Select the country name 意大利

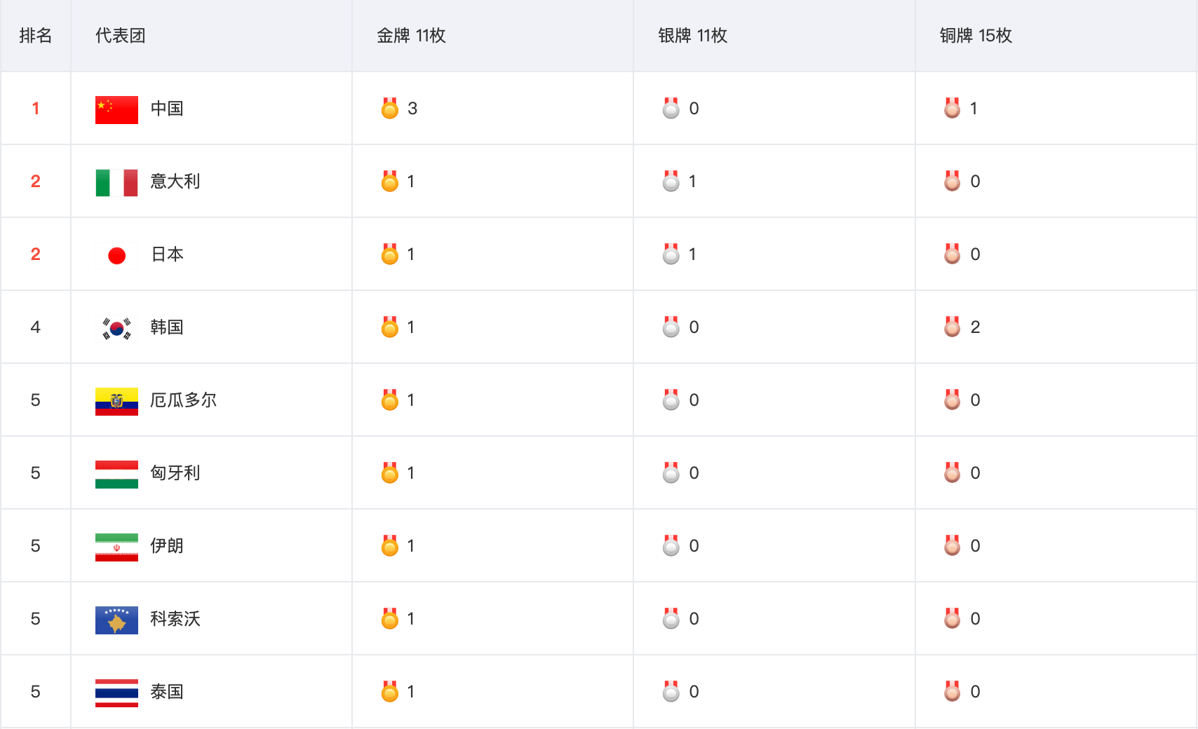[x=175, y=182]
